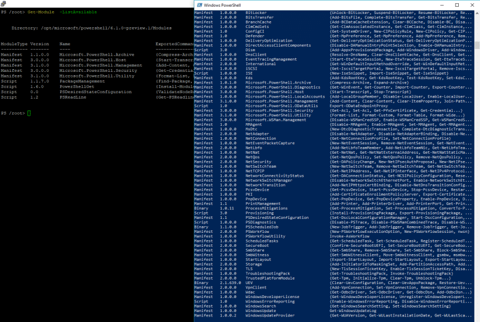Image resolution: width=480 pixels, height=322 pixels.
Task: Click the Directory path line in left terminal
Action: coord(92,28)
